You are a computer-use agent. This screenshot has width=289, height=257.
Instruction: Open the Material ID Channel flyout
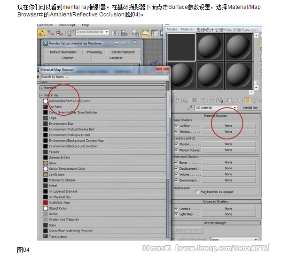[229, 100]
